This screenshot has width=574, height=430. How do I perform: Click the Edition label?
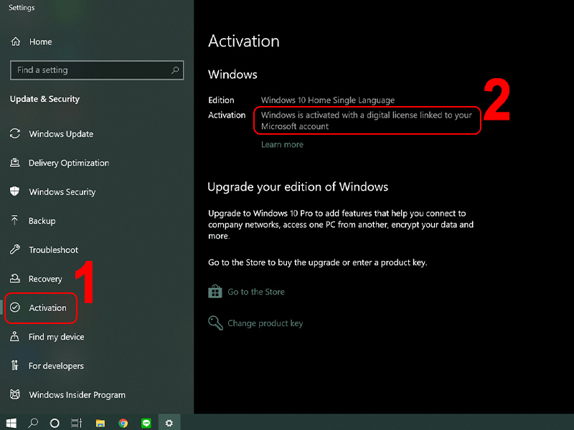click(x=221, y=100)
